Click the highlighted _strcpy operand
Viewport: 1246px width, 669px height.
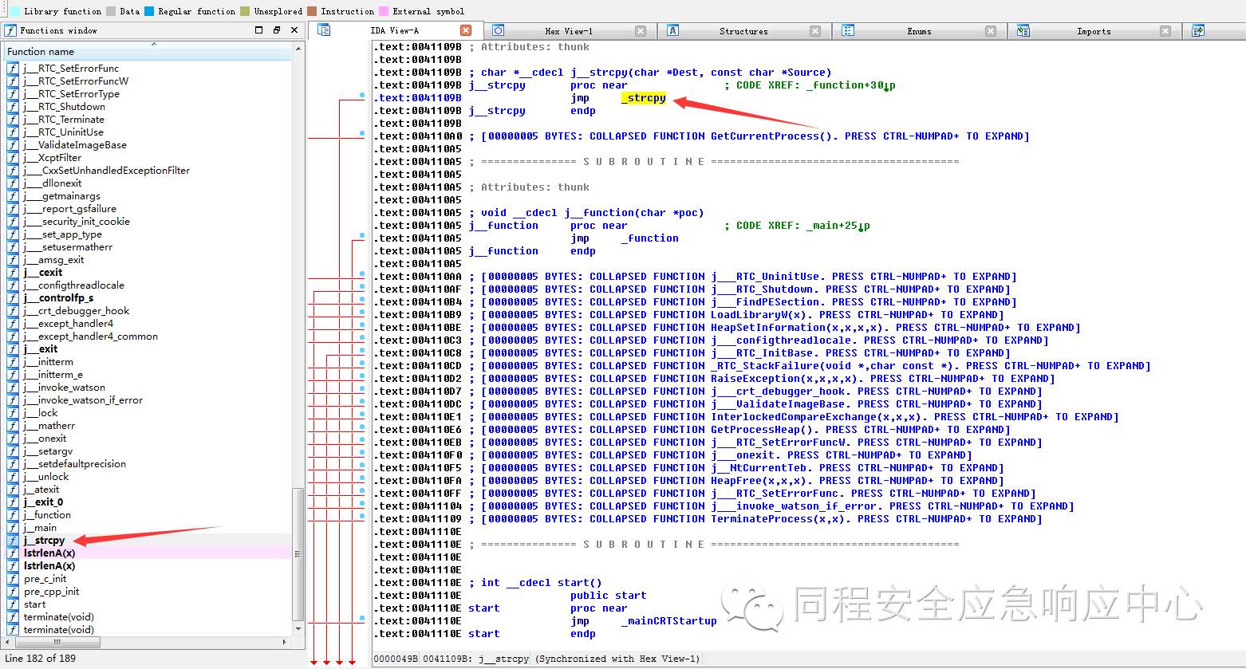(643, 98)
